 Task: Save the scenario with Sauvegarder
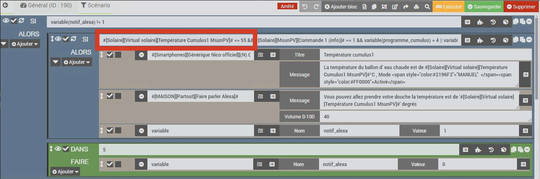coord(484,6)
